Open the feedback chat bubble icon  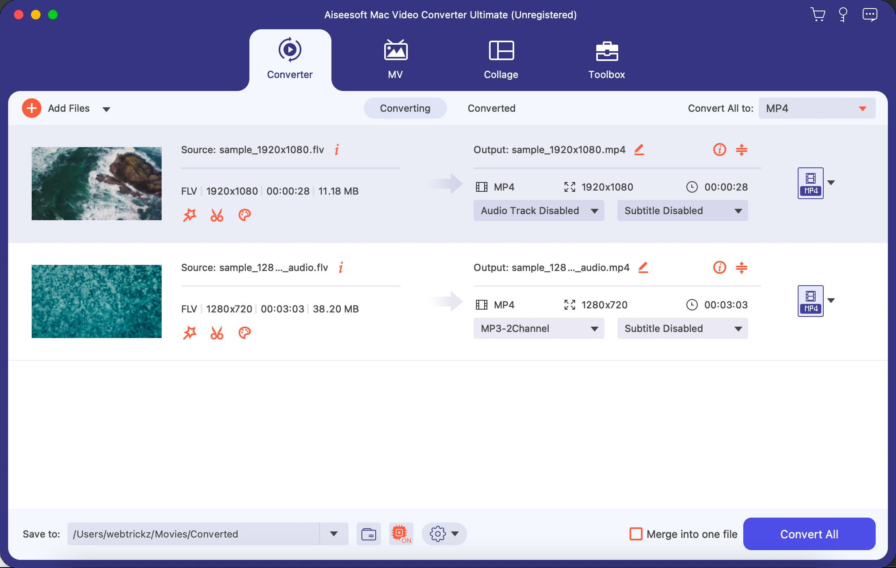tap(870, 15)
